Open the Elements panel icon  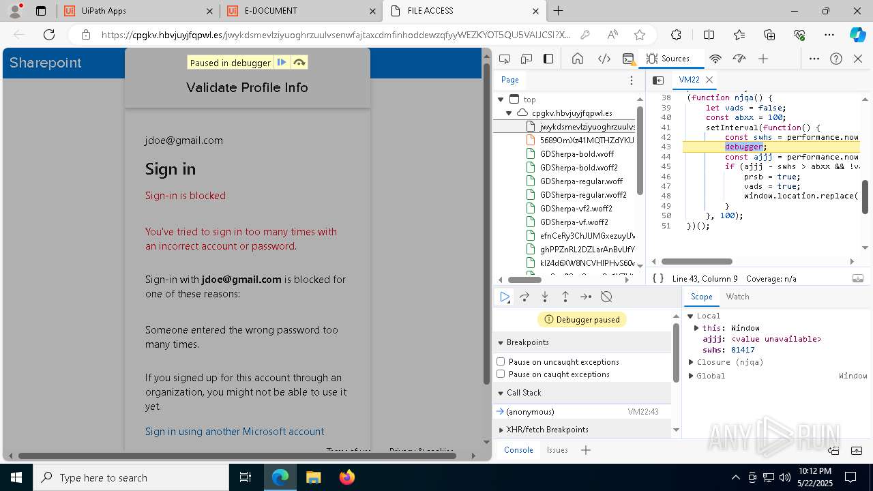click(x=604, y=59)
